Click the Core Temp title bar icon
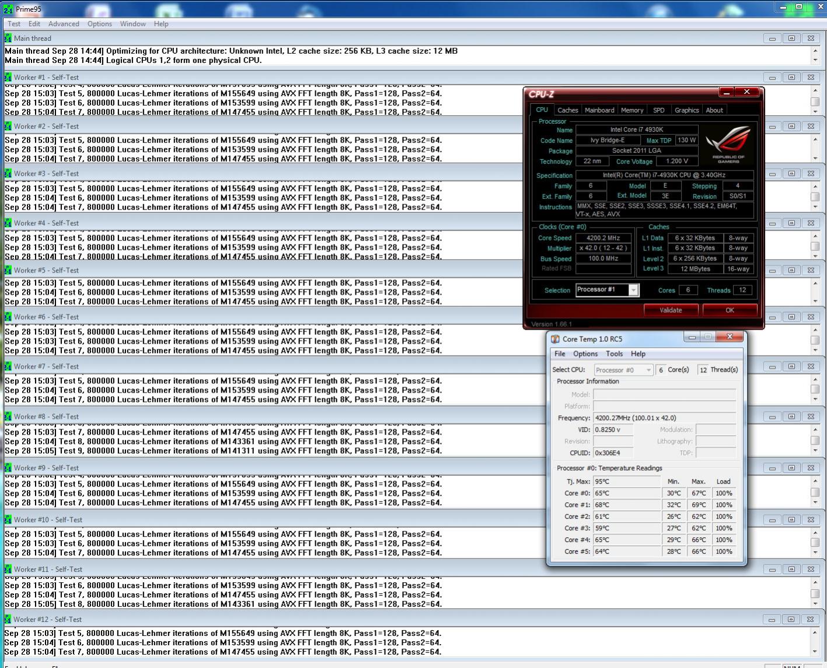The image size is (827, 668). (x=556, y=339)
